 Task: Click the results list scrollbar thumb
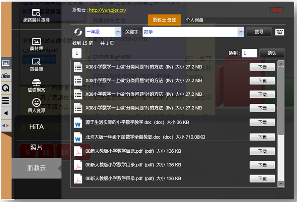tap(281, 101)
